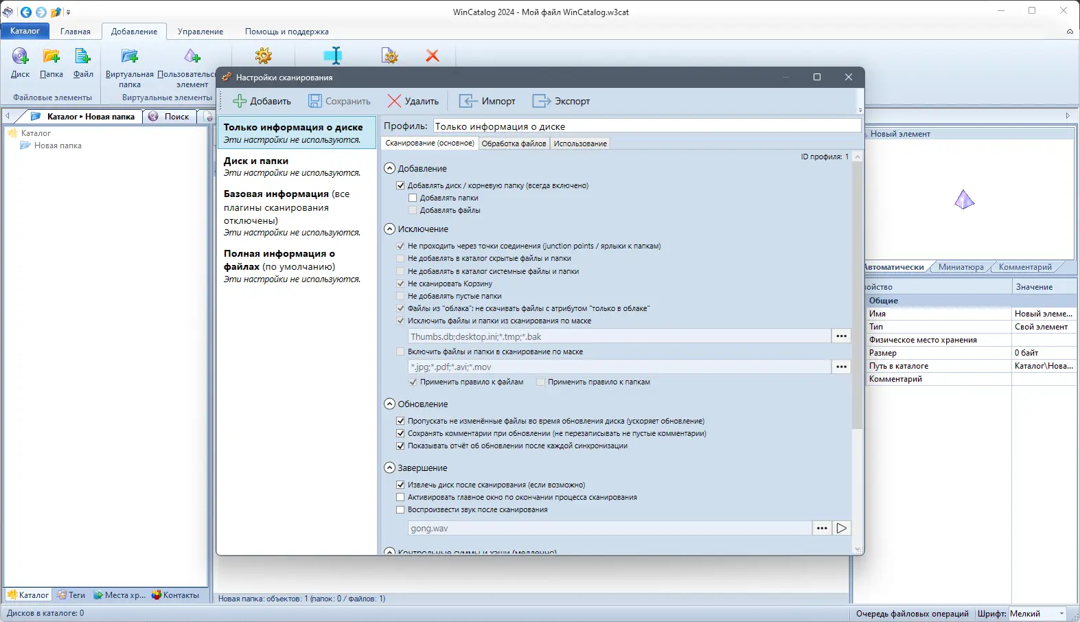Viewport: 1080px width, 622px height.
Task: Enable the Добавлять папки checkbox
Action: (x=413, y=198)
